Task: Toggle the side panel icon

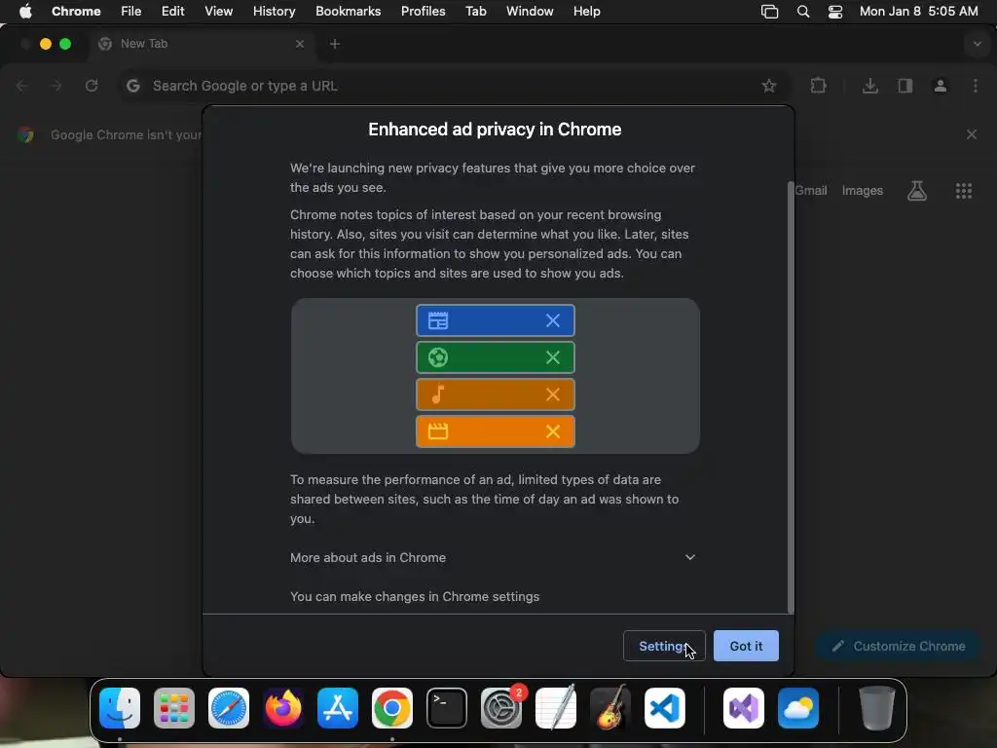Action: [905, 86]
